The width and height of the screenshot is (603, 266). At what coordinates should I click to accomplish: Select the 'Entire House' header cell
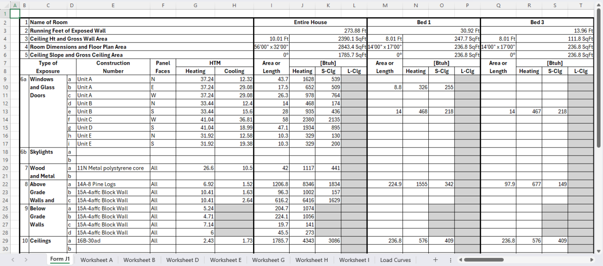point(310,22)
